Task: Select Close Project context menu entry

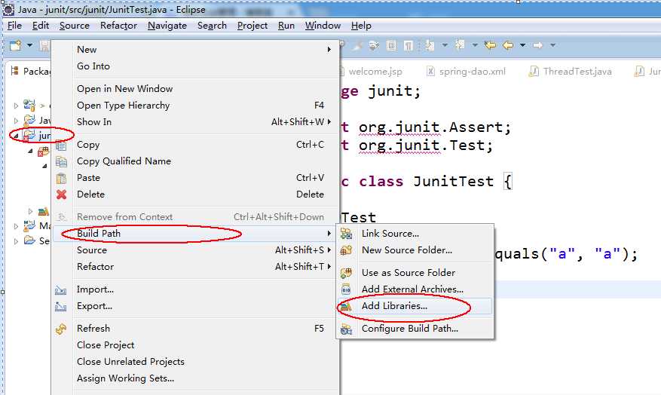Action: (x=194, y=344)
